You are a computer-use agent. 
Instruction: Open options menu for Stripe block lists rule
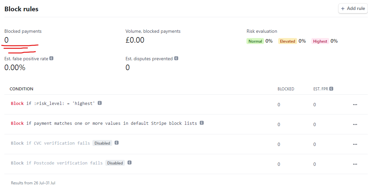click(355, 124)
